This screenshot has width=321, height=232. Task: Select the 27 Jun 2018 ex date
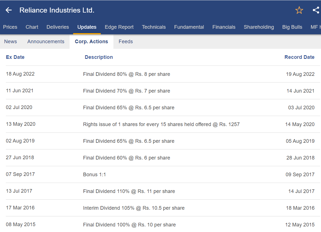tap(20, 158)
